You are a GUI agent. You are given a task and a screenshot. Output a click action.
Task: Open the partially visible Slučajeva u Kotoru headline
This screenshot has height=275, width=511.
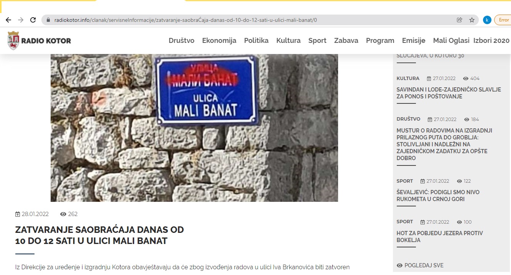click(x=430, y=56)
